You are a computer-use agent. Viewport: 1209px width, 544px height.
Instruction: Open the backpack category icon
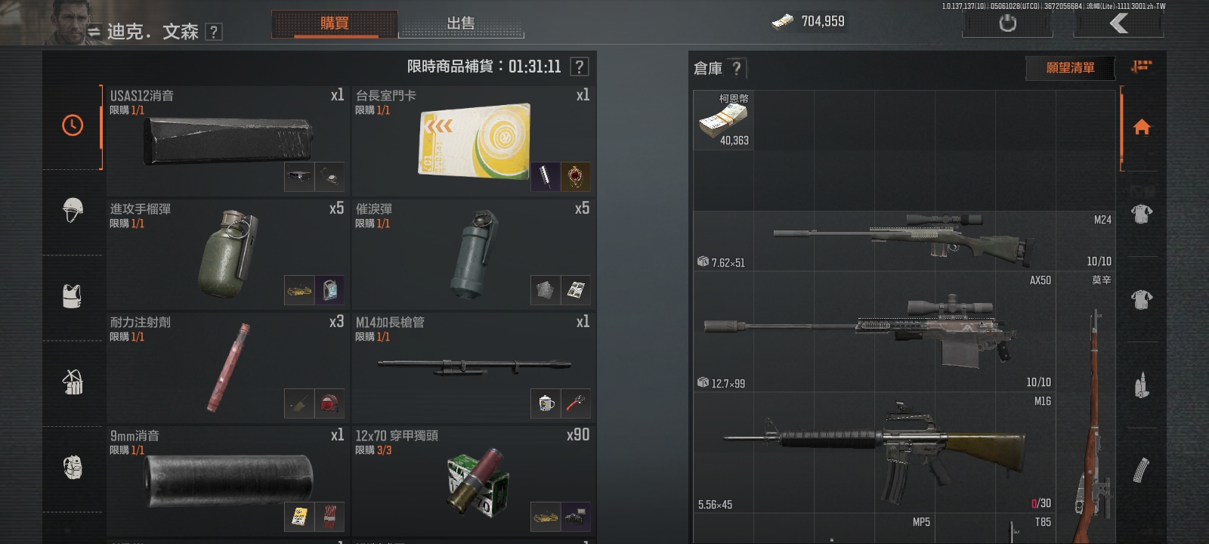coord(73,382)
